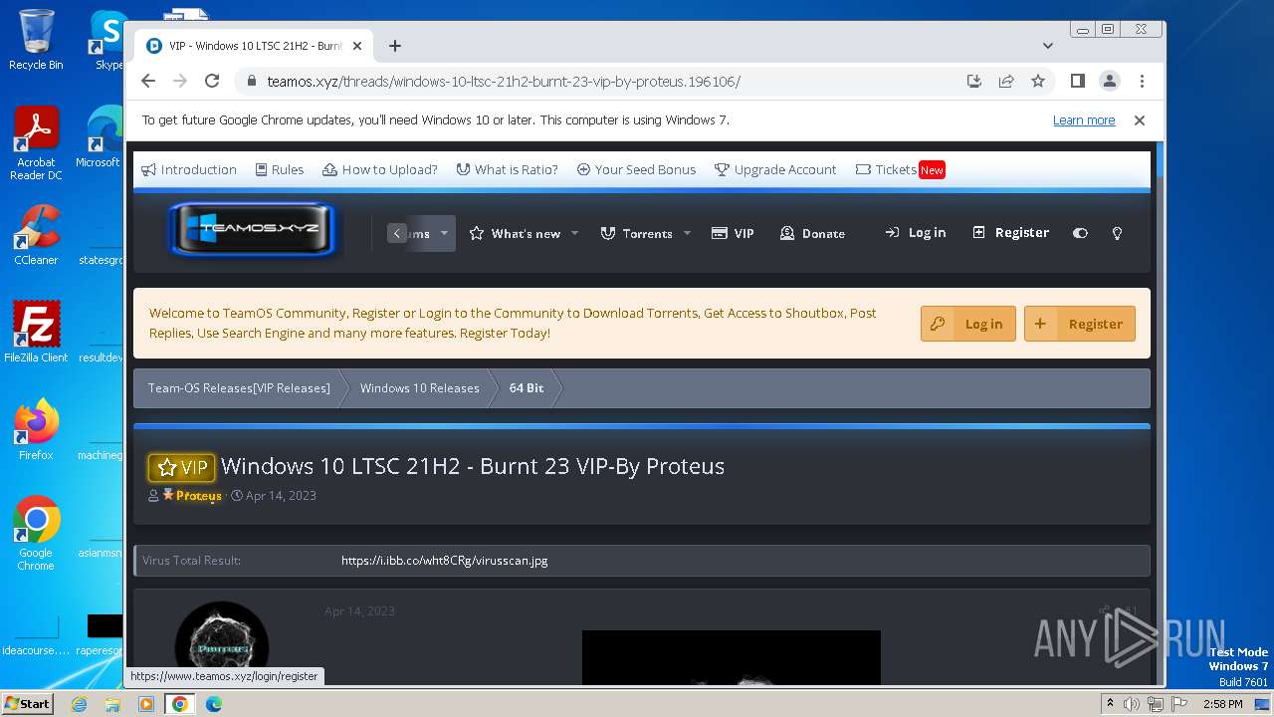Click Log in in navigation bar
1274x717 pixels.
click(x=915, y=232)
